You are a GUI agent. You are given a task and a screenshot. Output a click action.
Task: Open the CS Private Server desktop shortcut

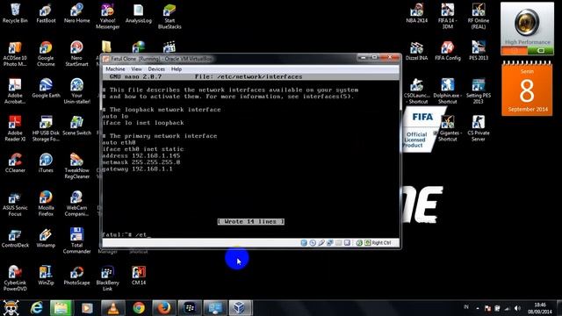tap(479, 128)
